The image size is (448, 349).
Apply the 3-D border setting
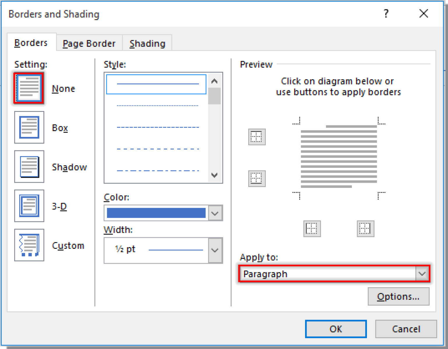tap(29, 206)
